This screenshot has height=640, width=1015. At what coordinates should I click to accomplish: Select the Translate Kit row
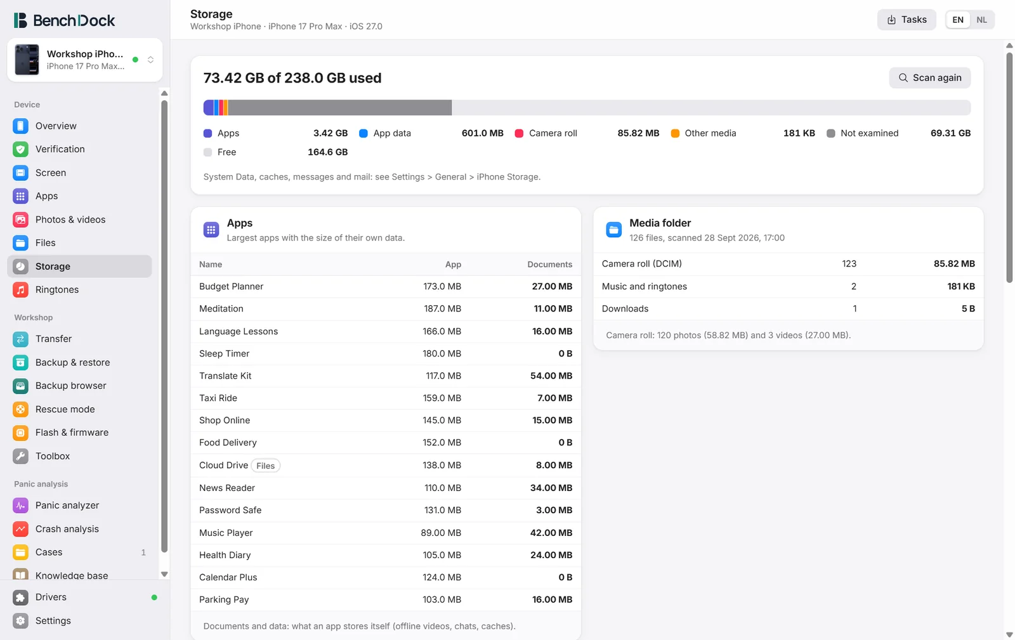[386, 376]
